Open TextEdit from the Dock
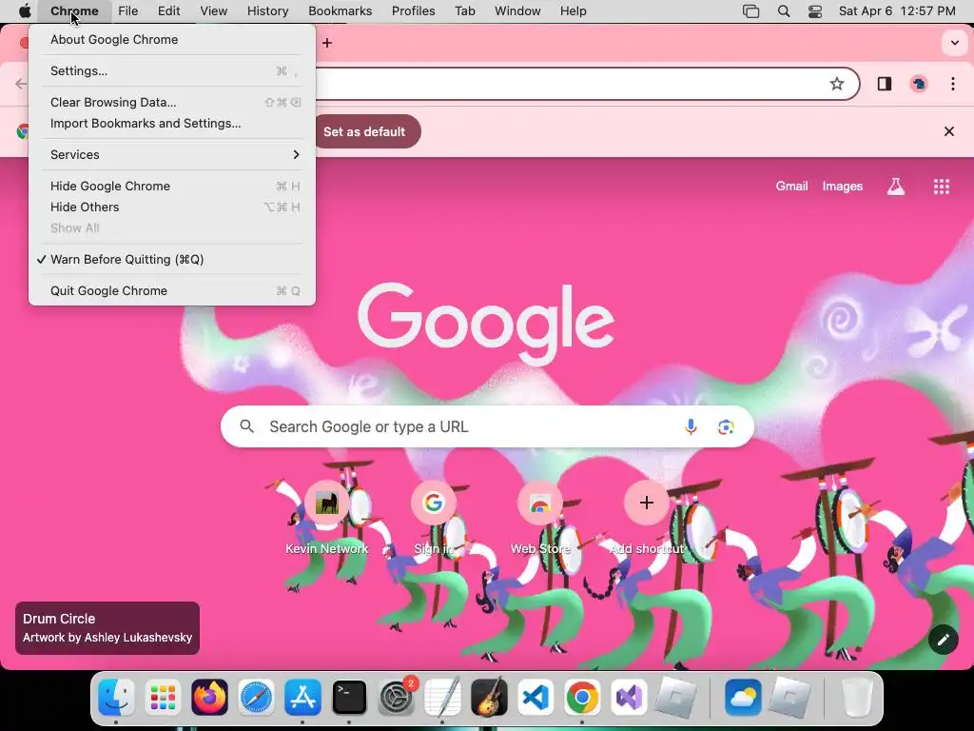 [442, 697]
